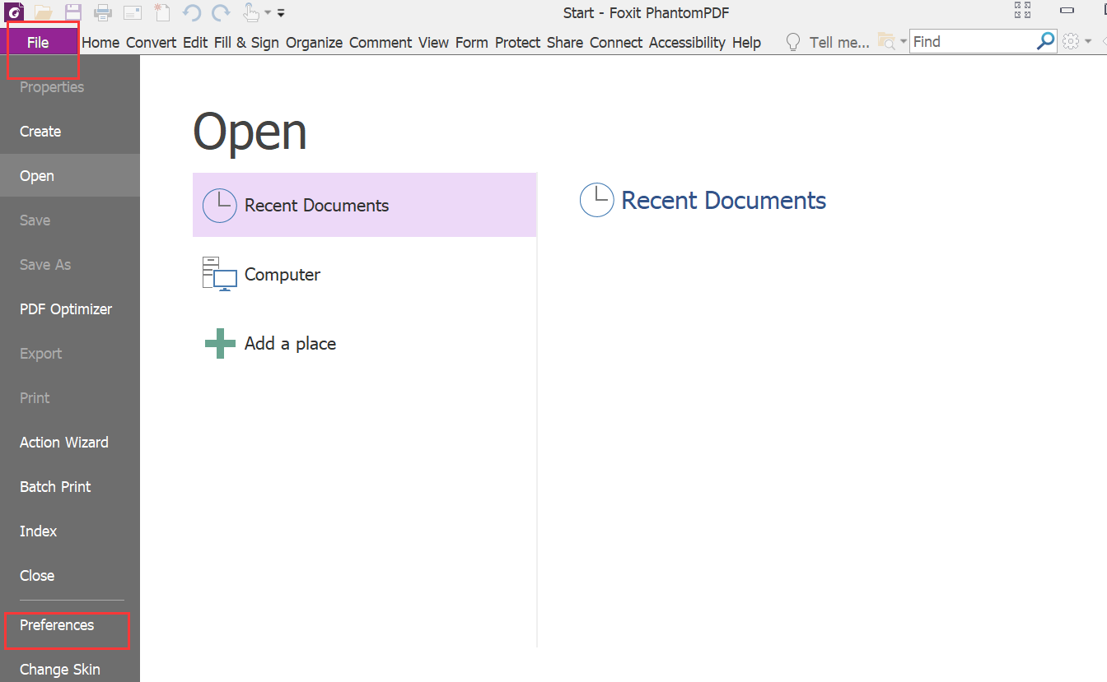Click the Redo arrow icon
The image size is (1107, 682).
(x=221, y=12)
